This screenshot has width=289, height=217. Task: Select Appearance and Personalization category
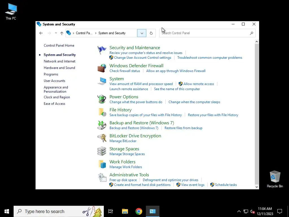(56, 89)
